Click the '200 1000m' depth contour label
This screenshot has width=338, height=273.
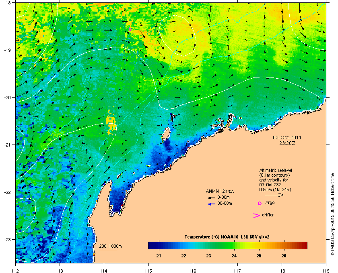110,246
